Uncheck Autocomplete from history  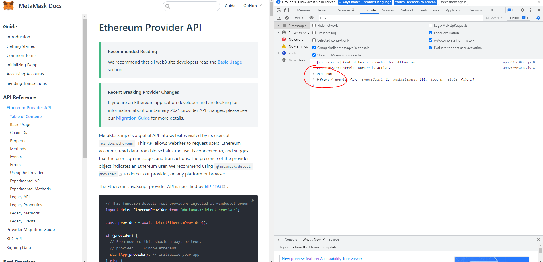[x=431, y=40]
